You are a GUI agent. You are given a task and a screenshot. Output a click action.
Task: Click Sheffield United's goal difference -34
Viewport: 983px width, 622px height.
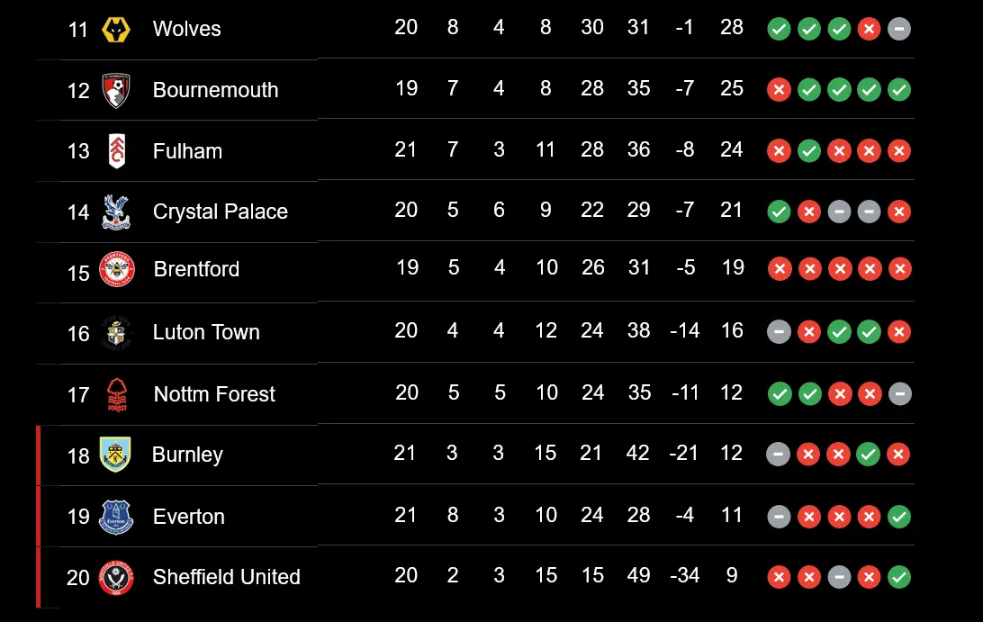tap(684, 575)
